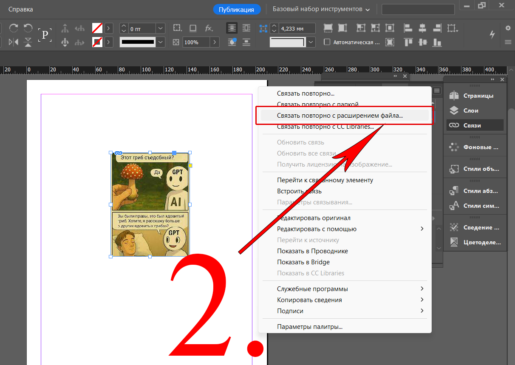Expand the fill color options arrow
Viewport: 515px width, 365px height.
(x=109, y=28)
